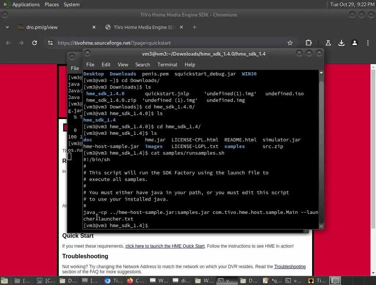Open the Chromium window menu button in title bar
Image resolution: width=376 pixels, height=285 pixels.
[x=4, y=15]
